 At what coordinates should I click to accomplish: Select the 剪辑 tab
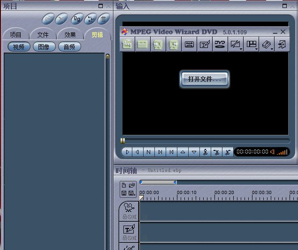[97, 35]
